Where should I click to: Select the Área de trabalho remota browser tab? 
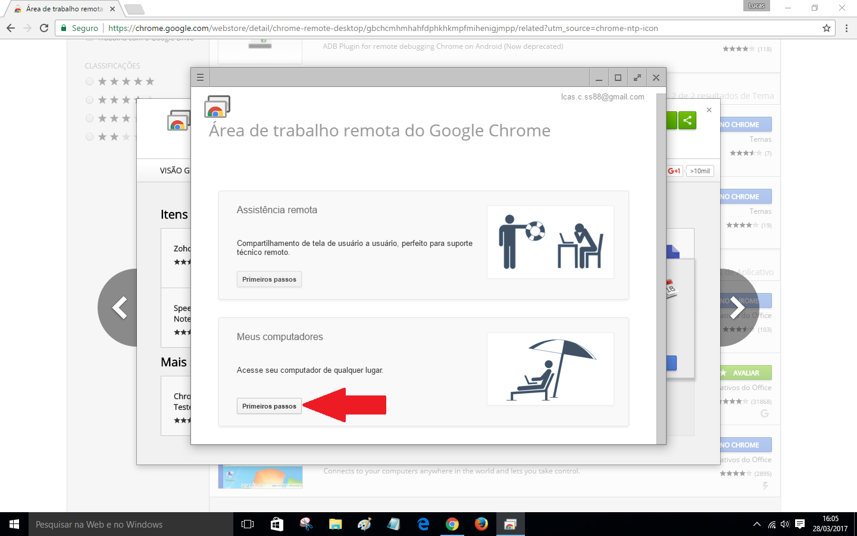pyautogui.click(x=64, y=9)
